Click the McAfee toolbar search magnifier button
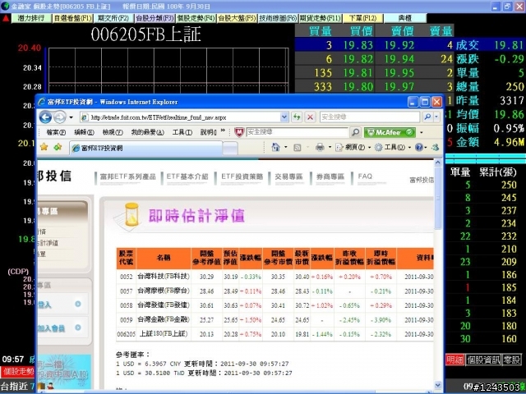Image resolution: width=526 pixels, height=394 pixels. click(355, 132)
